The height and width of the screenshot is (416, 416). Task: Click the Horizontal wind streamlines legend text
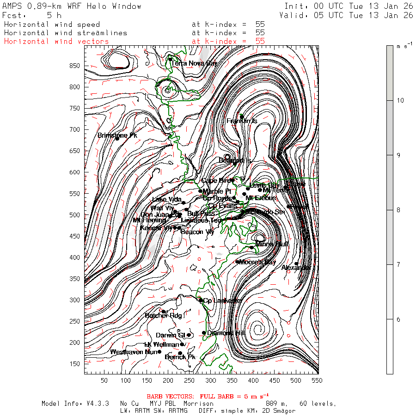[x=65, y=33]
